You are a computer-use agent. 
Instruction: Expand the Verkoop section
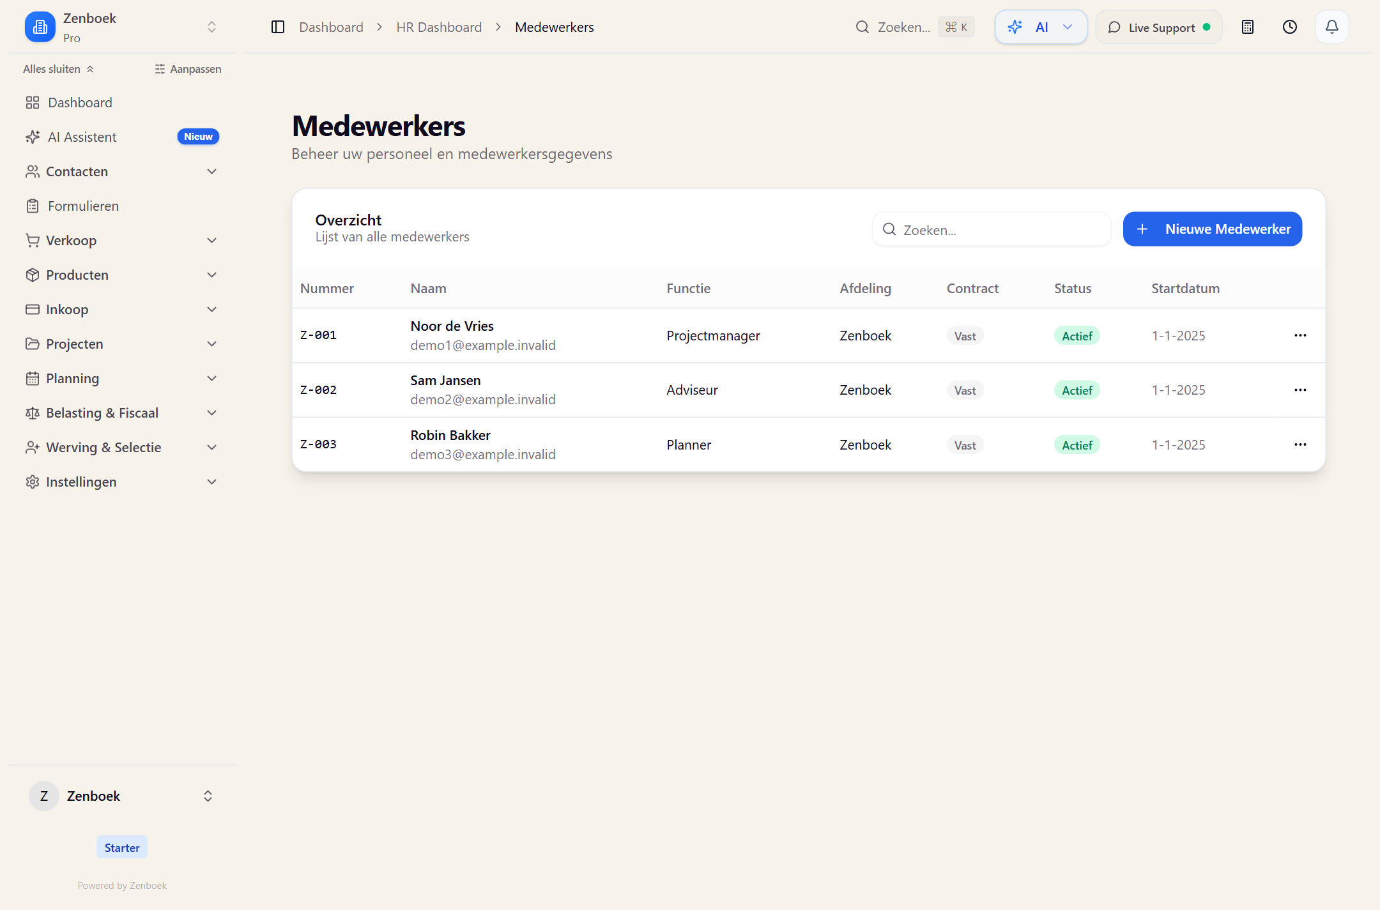(x=121, y=240)
